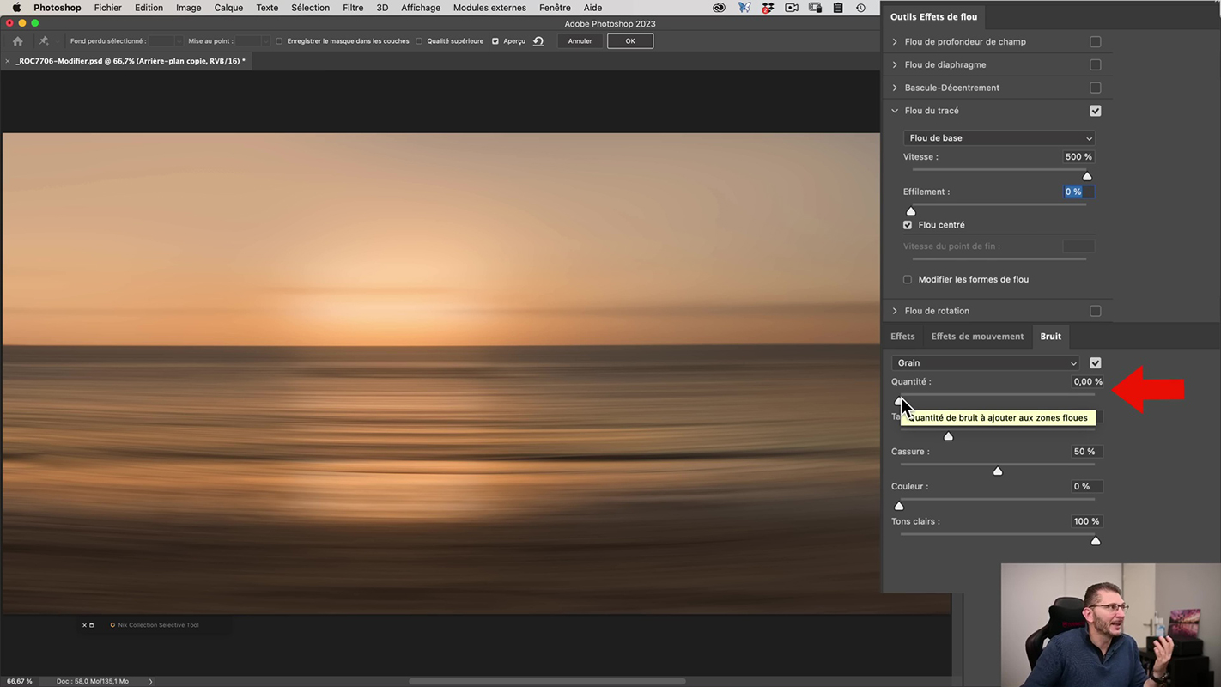Viewport: 1221px width, 687px height.
Task: Expand the Flou de rotation section
Action: click(895, 311)
